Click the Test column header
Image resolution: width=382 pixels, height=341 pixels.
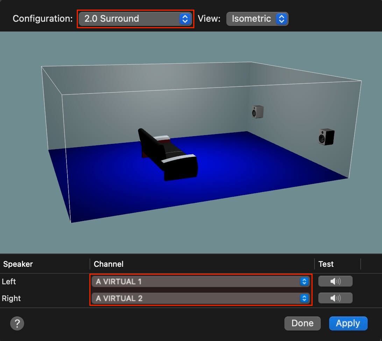pos(326,264)
